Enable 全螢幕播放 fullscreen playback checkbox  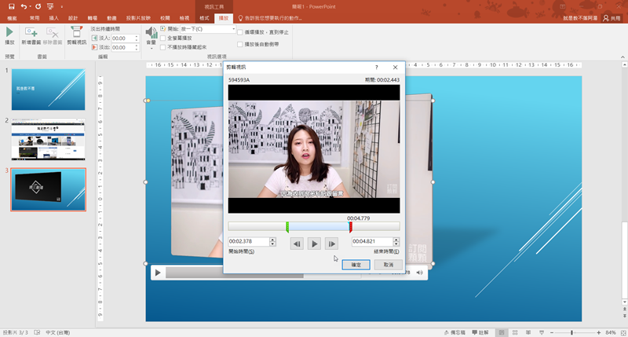click(163, 38)
